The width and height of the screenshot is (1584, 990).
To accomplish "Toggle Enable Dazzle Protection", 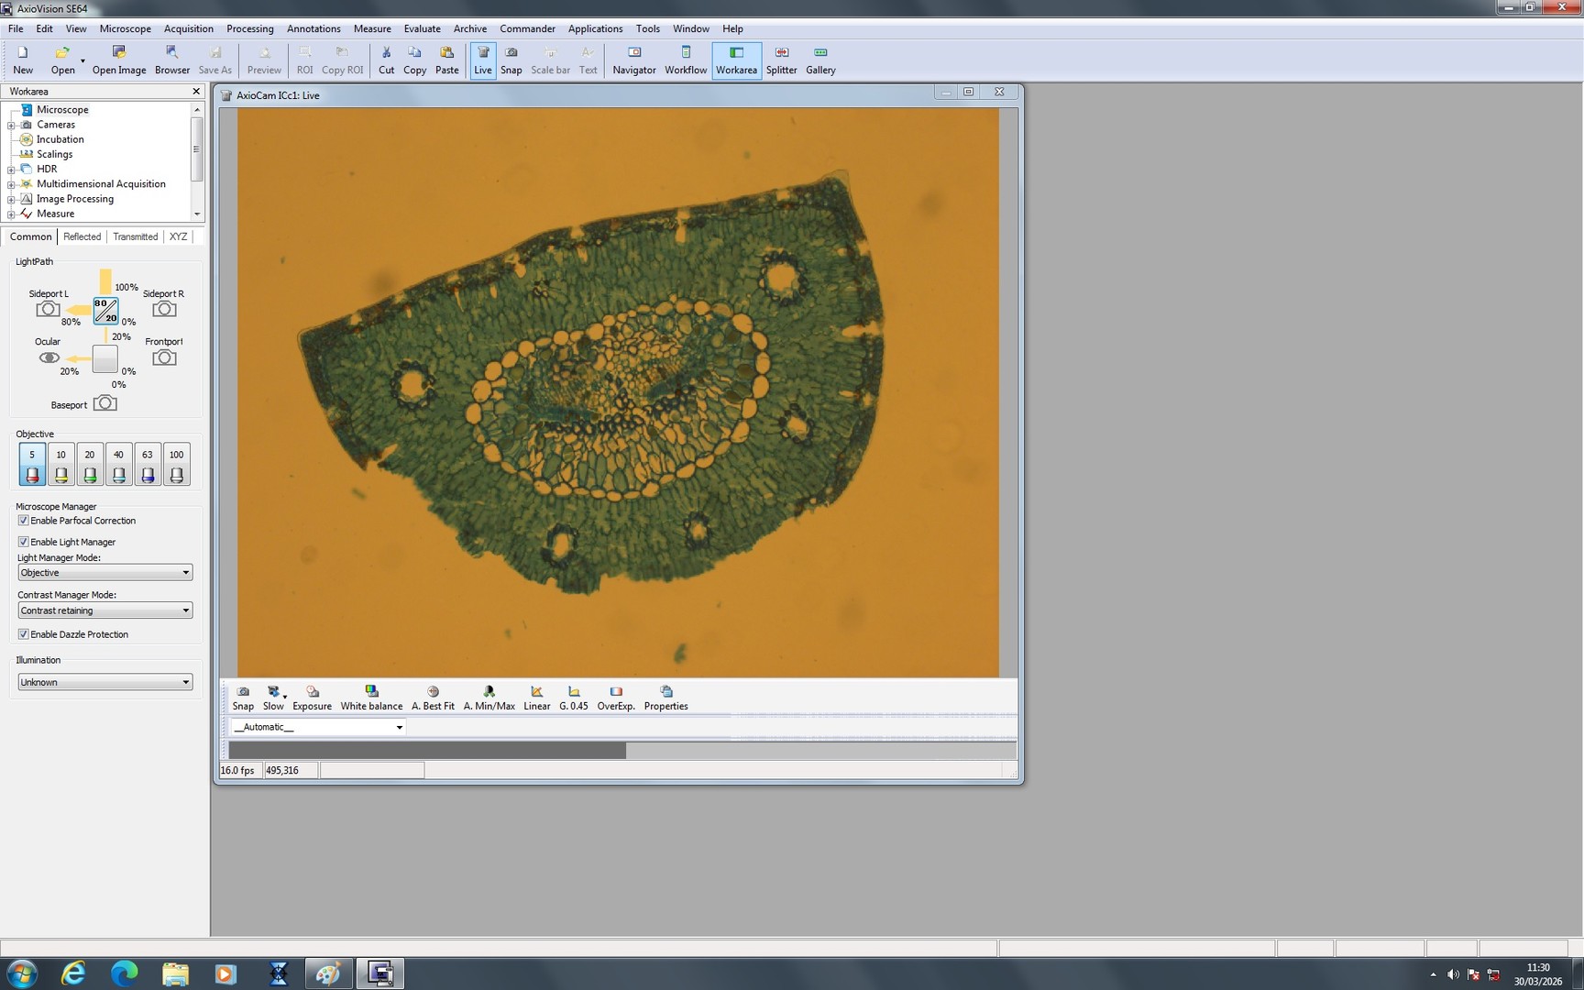I will click(x=23, y=633).
